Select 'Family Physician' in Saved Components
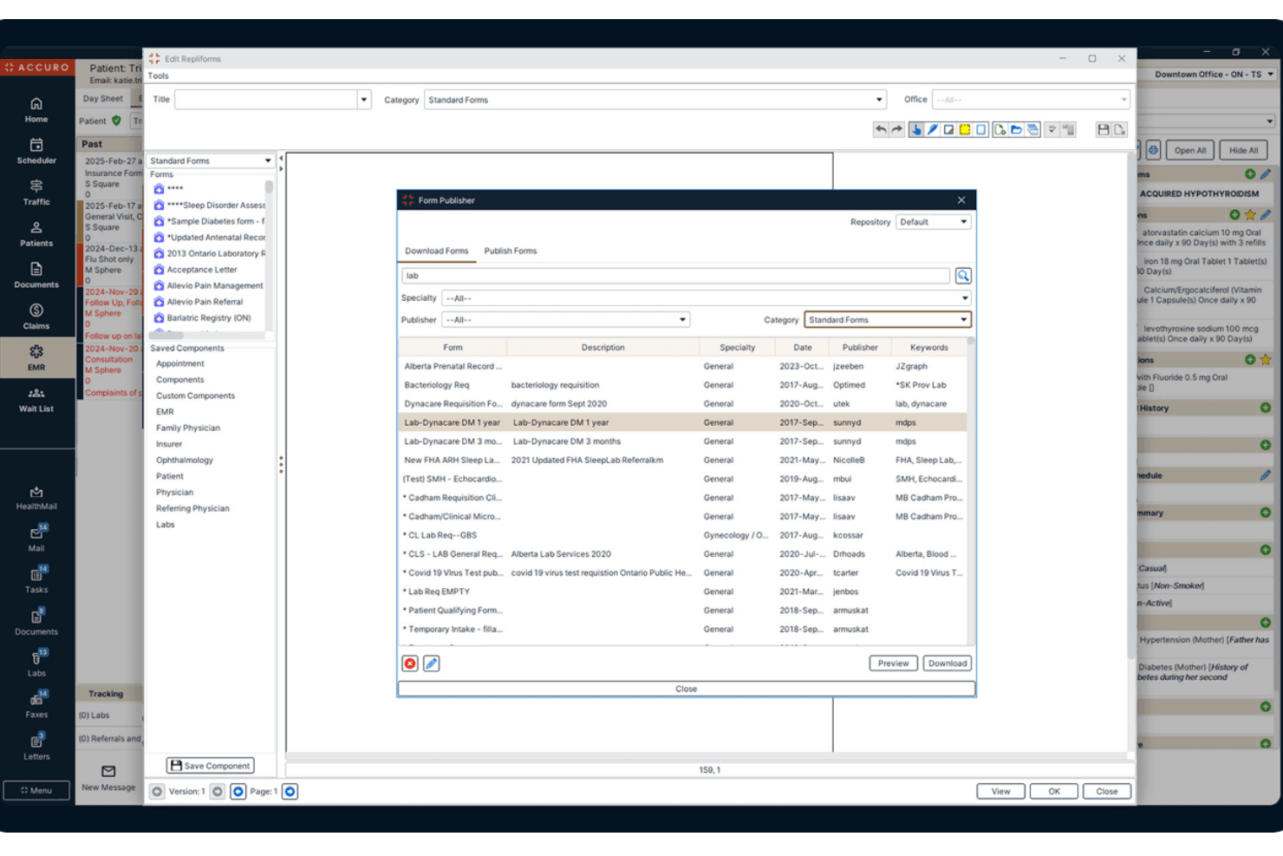1283x856 pixels. (188, 428)
